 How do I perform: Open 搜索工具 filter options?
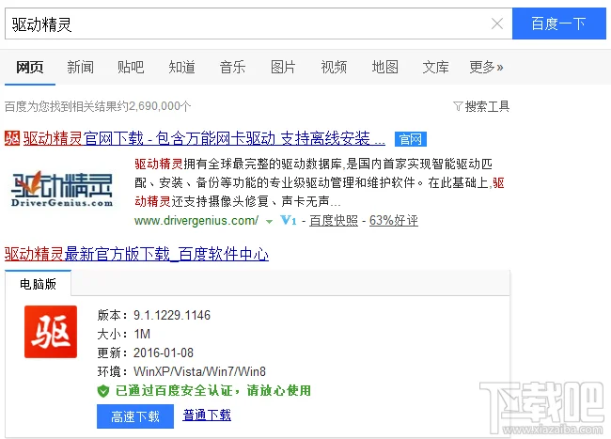tap(487, 106)
